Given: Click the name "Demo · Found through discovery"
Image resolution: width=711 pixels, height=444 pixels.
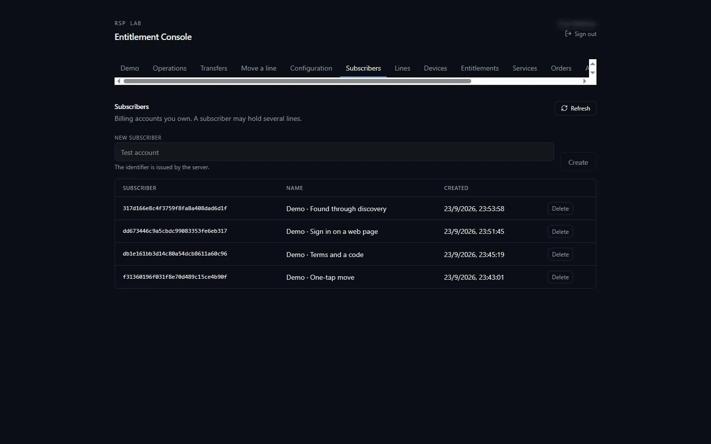Looking at the screenshot, I should pyautogui.click(x=336, y=209).
